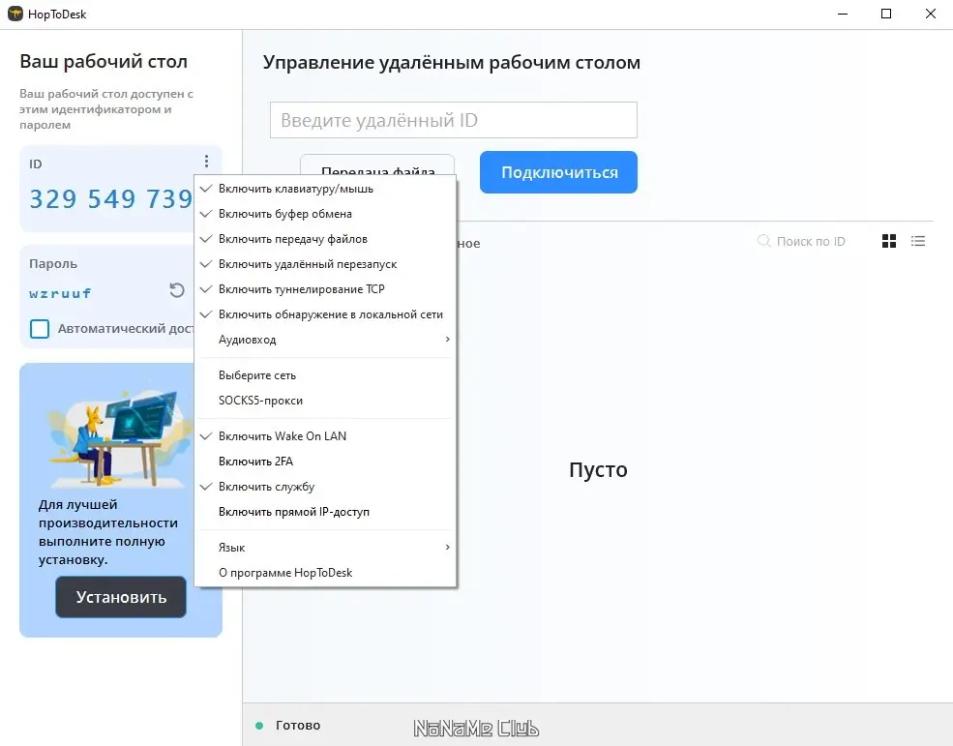Enable the Автоматический доступ checkbox

(x=39, y=328)
